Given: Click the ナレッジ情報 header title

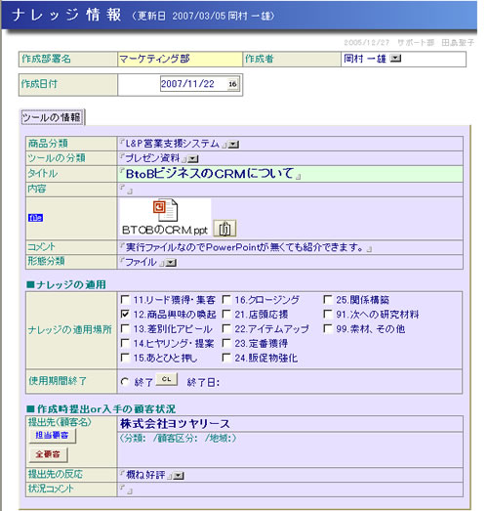Looking at the screenshot, I should click(x=66, y=15).
